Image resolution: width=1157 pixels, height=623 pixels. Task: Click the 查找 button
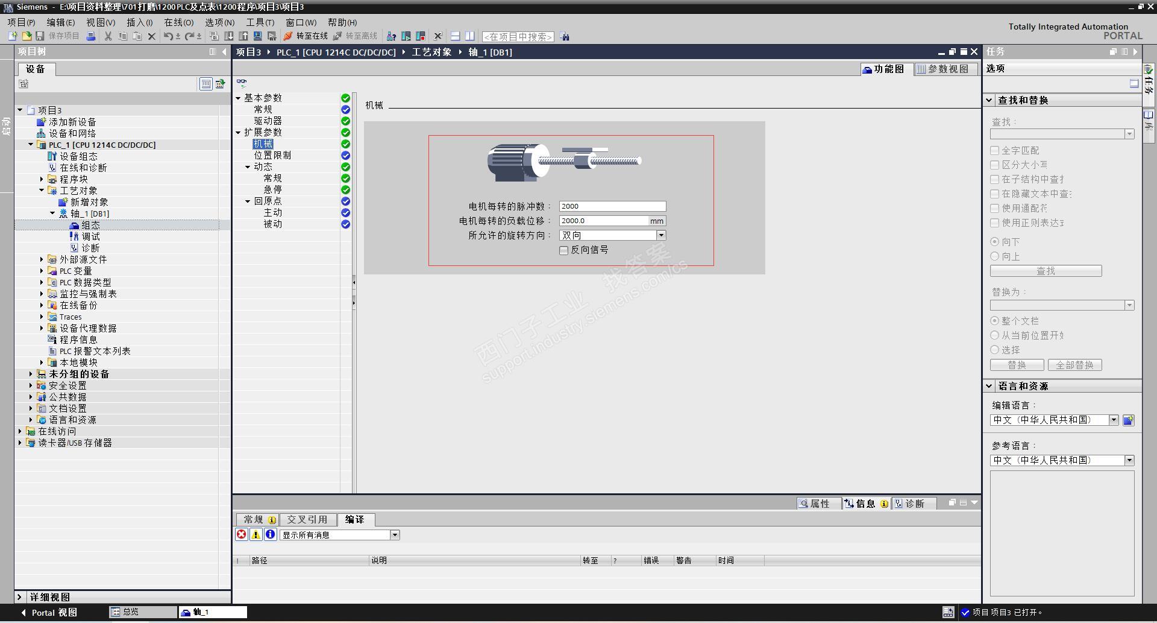point(1046,271)
